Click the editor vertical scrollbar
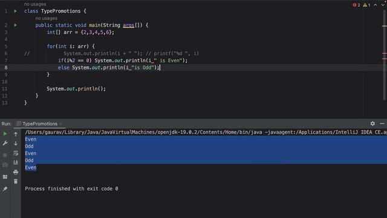 (385, 54)
